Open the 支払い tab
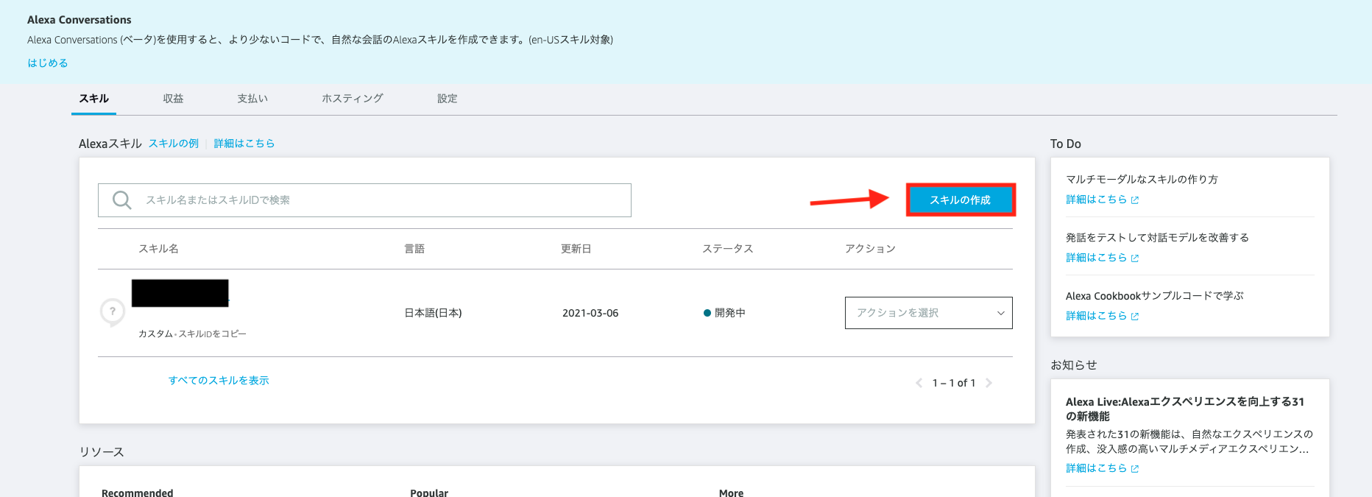 coord(252,99)
